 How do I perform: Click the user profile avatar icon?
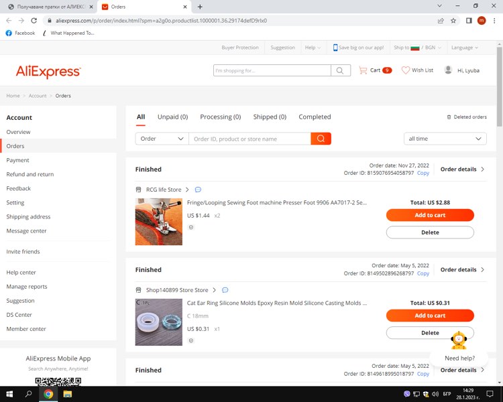448,70
